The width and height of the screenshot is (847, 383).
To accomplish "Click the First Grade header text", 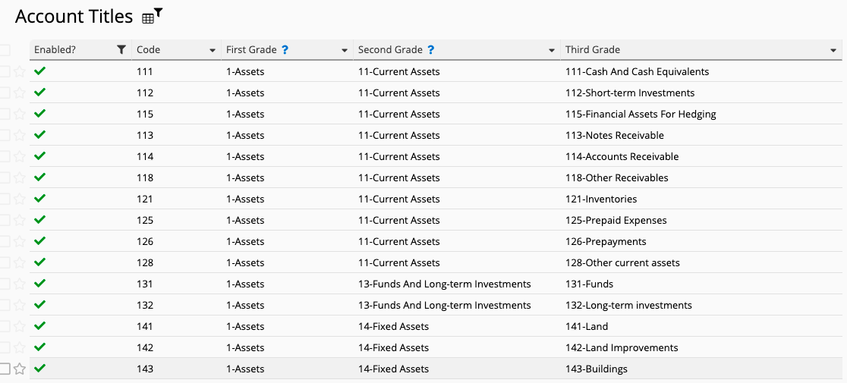I will [x=251, y=49].
